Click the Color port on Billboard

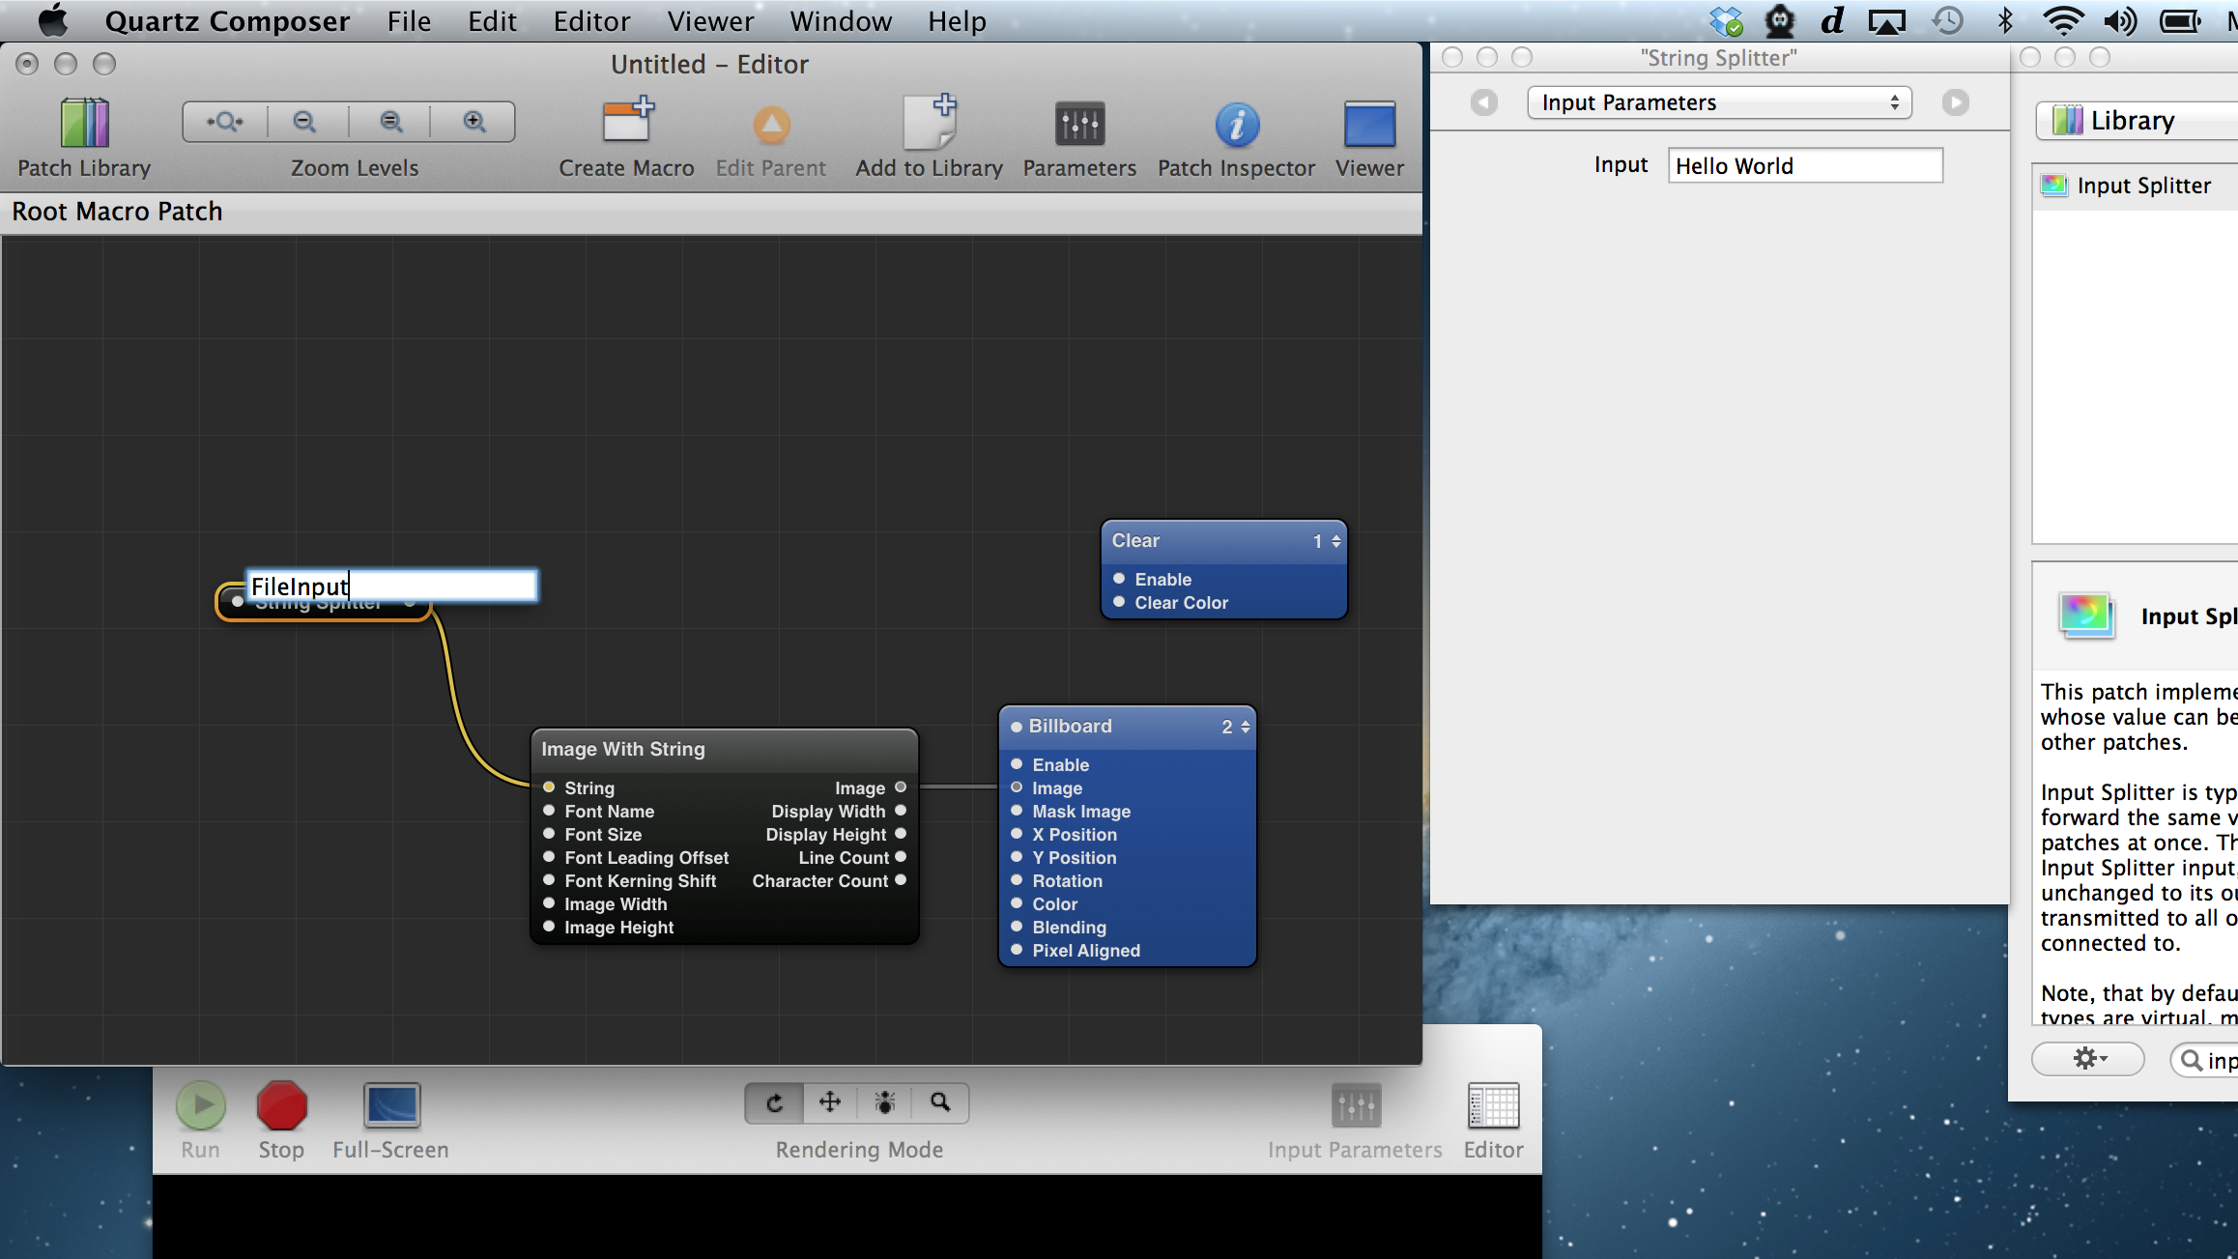(1017, 903)
